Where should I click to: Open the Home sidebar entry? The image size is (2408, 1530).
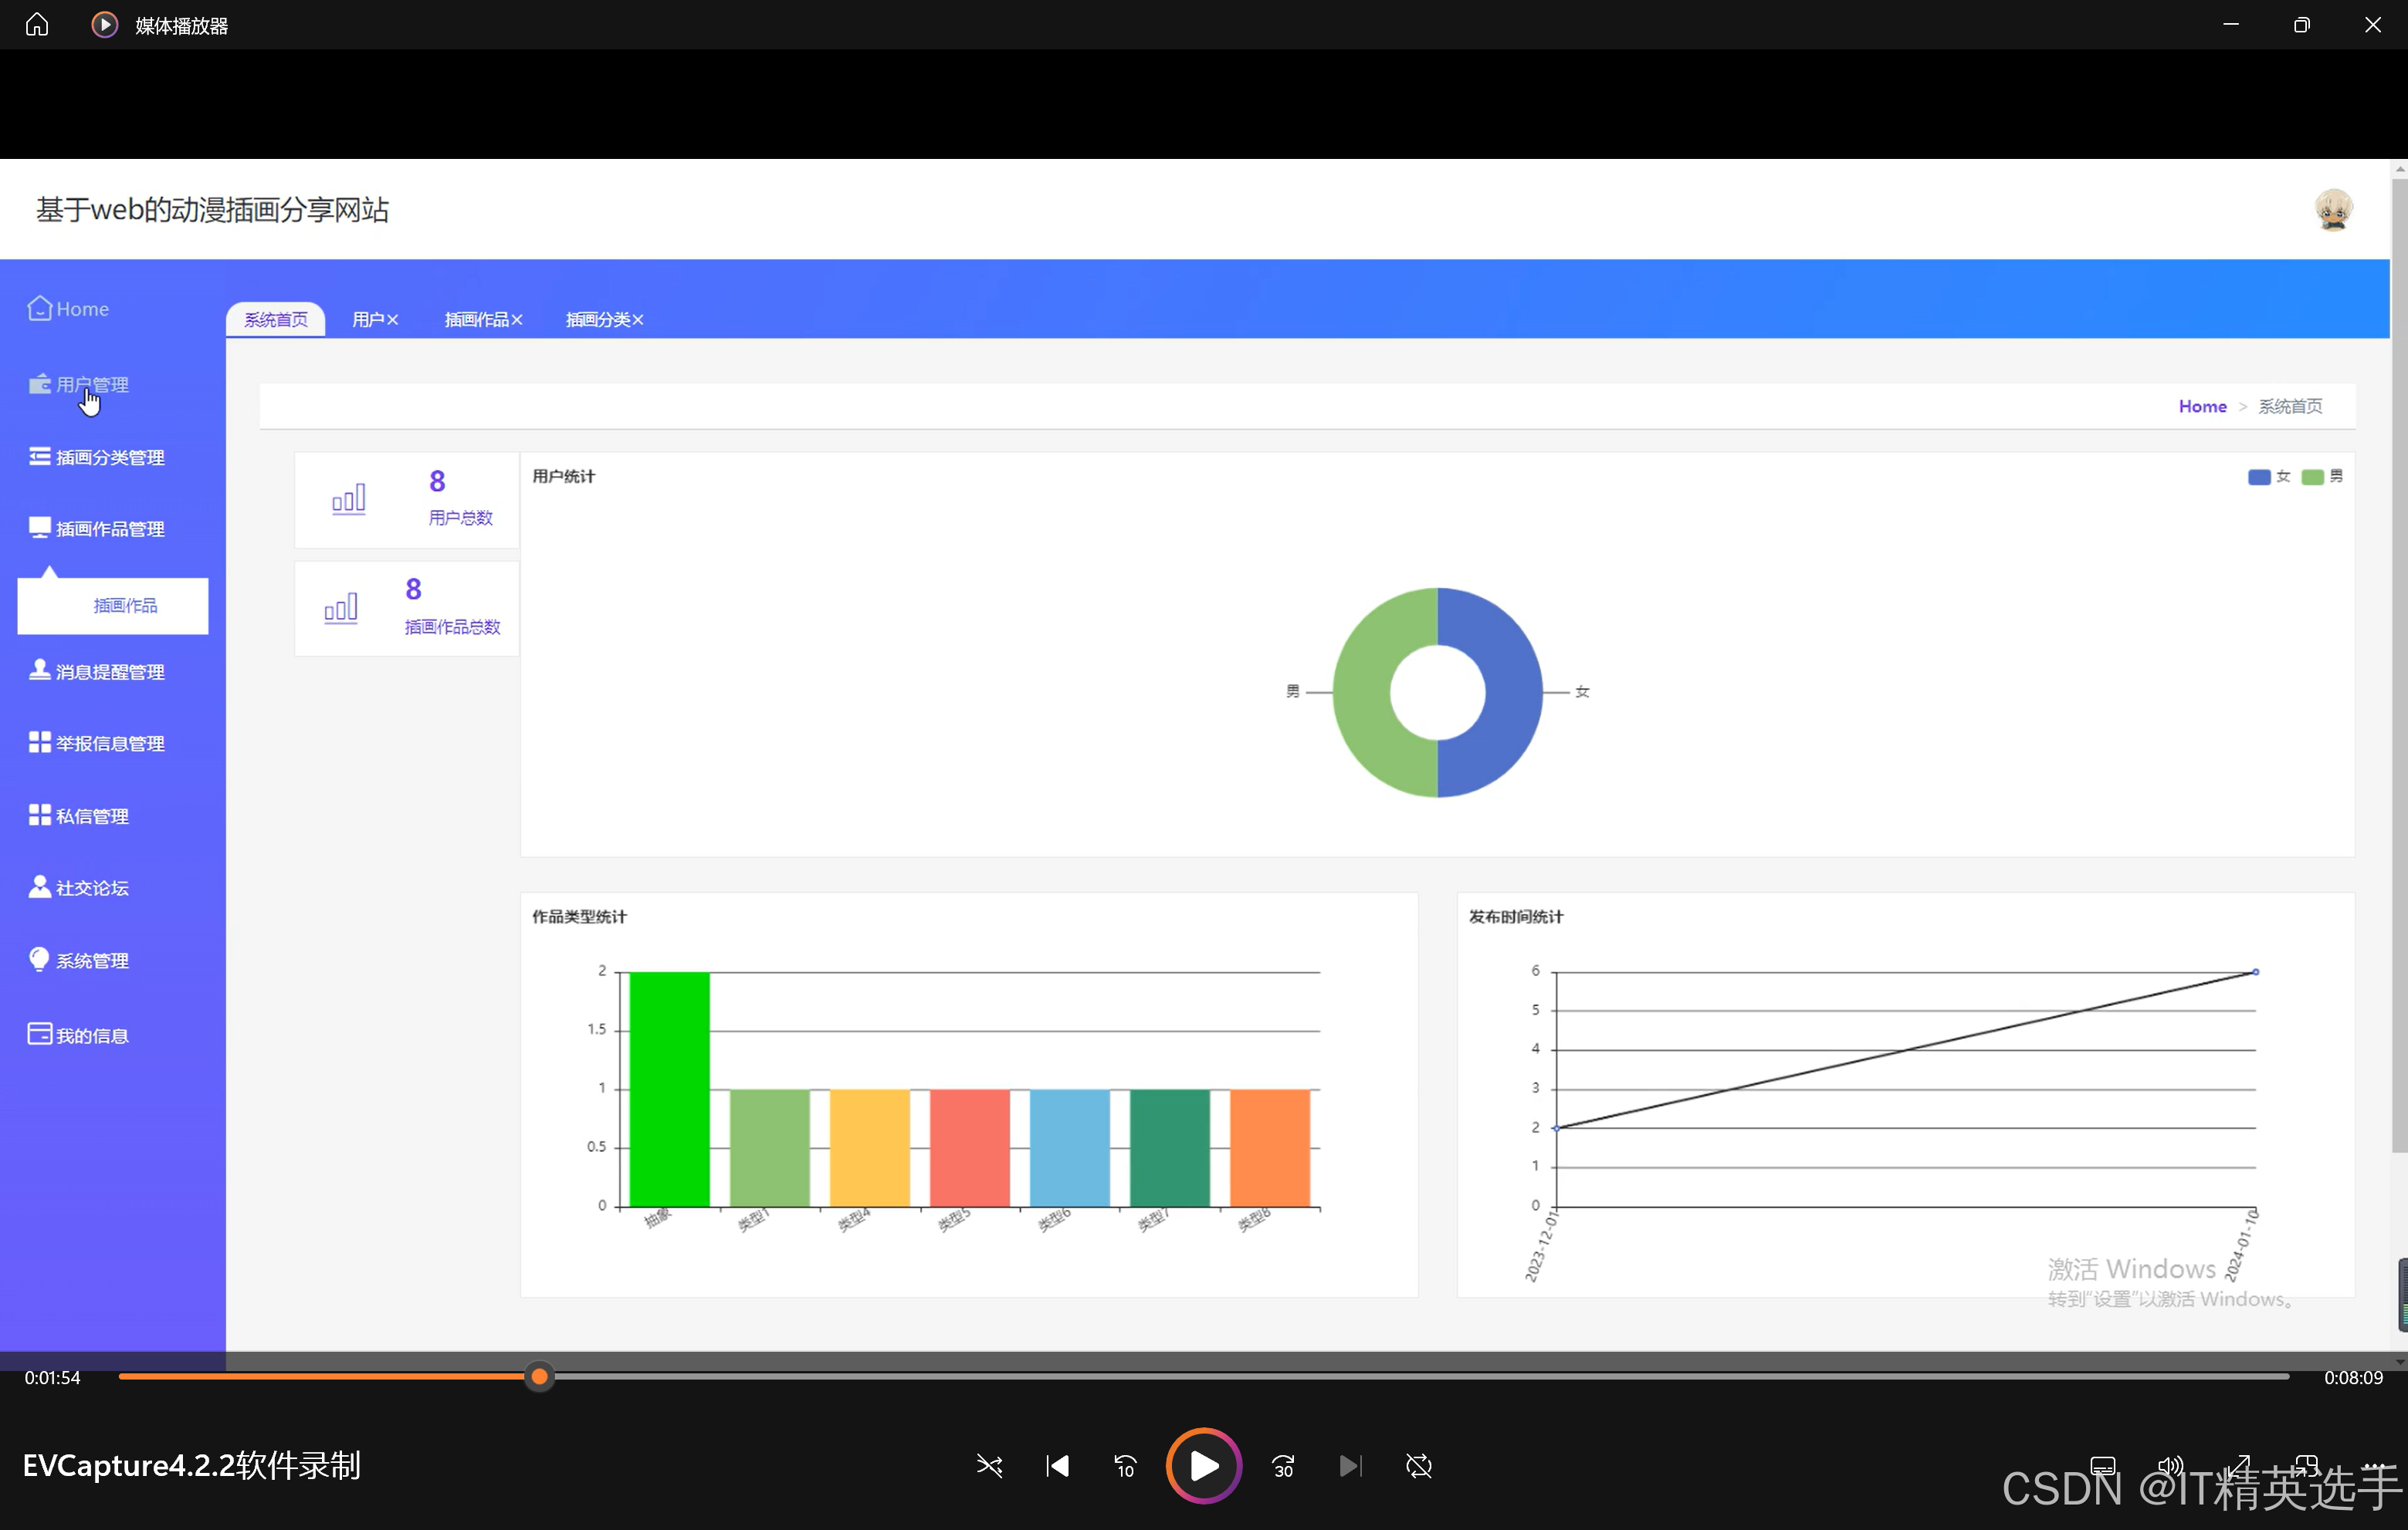68,309
